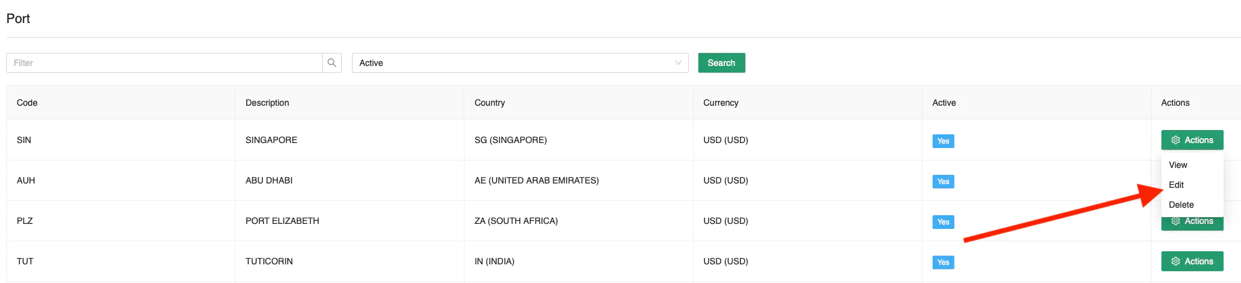Click the Yes badge for Port Elizabeth
The height and width of the screenshot is (283, 1241).
tap(943, 222)
